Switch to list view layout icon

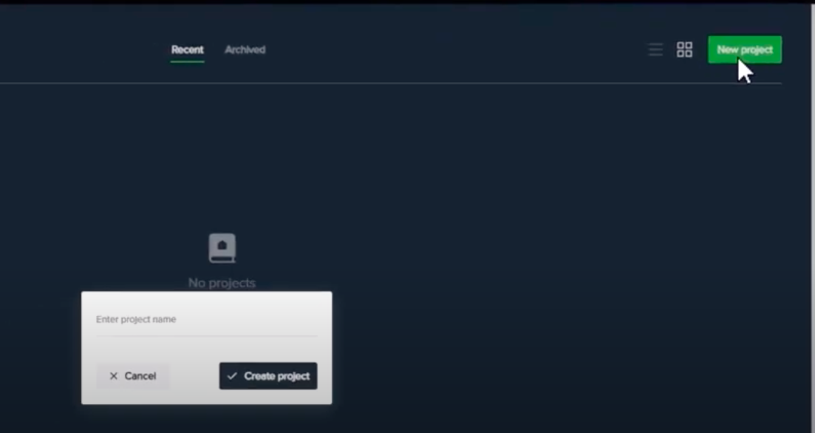tap(655, 50)
